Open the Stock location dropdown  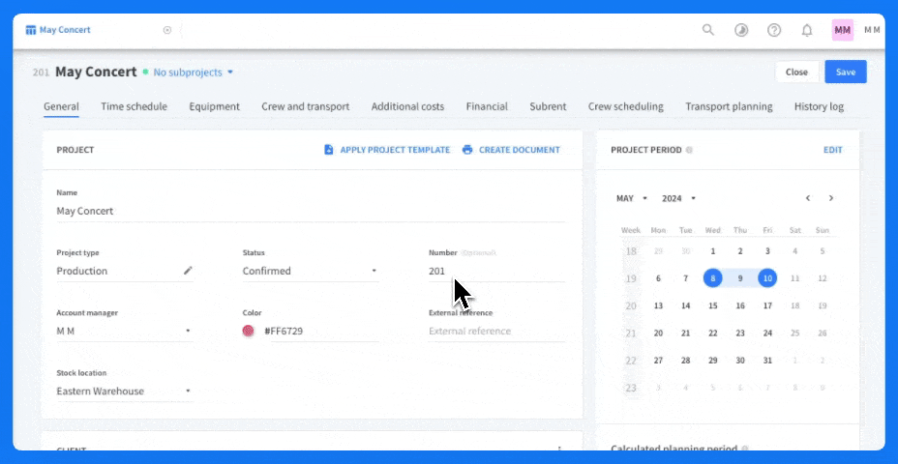(124, 391)
